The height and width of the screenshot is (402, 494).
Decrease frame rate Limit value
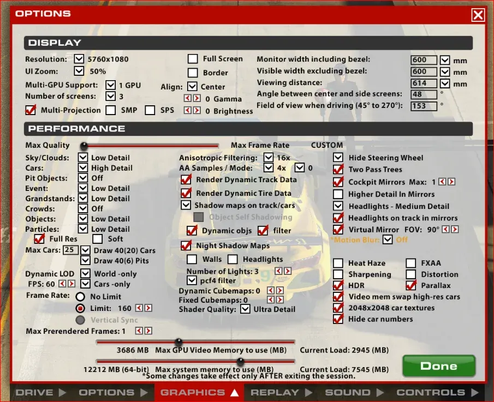[139, 308]
